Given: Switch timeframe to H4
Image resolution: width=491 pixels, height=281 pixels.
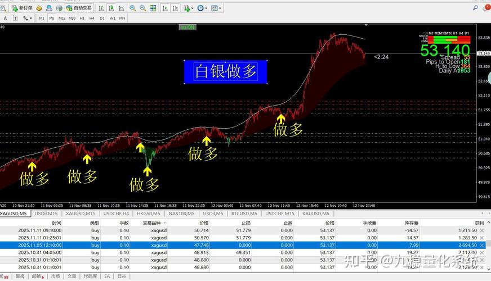Looking at the screenshot, I should [92, 19].
